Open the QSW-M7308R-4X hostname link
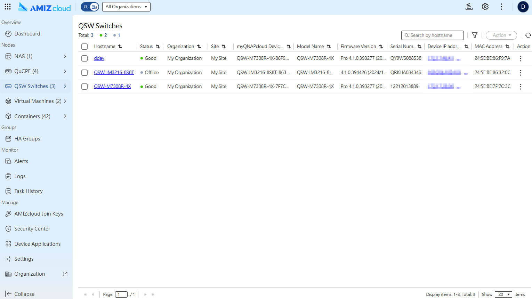The width and height of the screenshot is (532, 299). (x=112, y=87)
